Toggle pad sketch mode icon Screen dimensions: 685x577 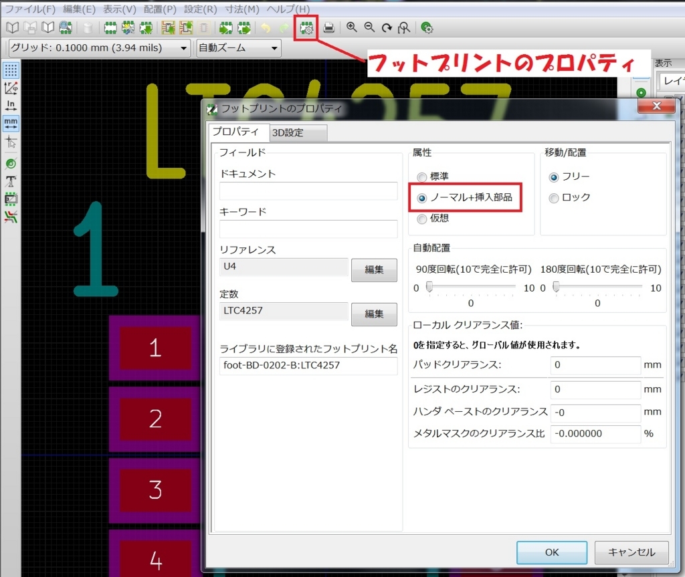(11, 162)
